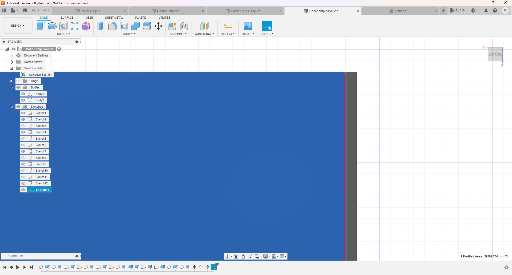Show Sketch3 using its eye icon

pyautogui.click(x=23, y=126)
